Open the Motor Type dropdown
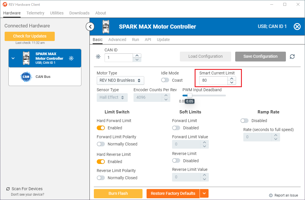305x200 pixels. pos(120,81)
